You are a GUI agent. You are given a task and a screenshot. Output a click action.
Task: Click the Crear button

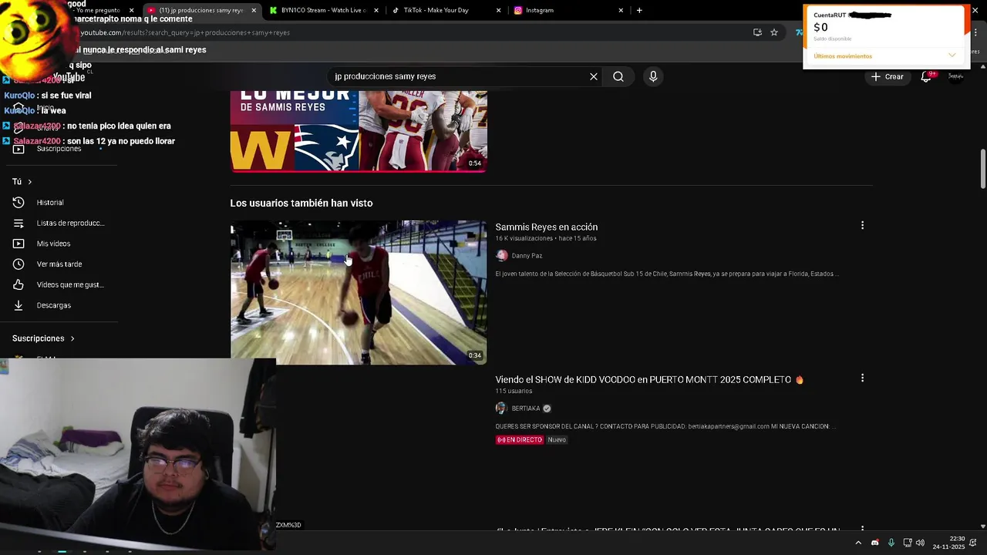click(x=887, y=76)
